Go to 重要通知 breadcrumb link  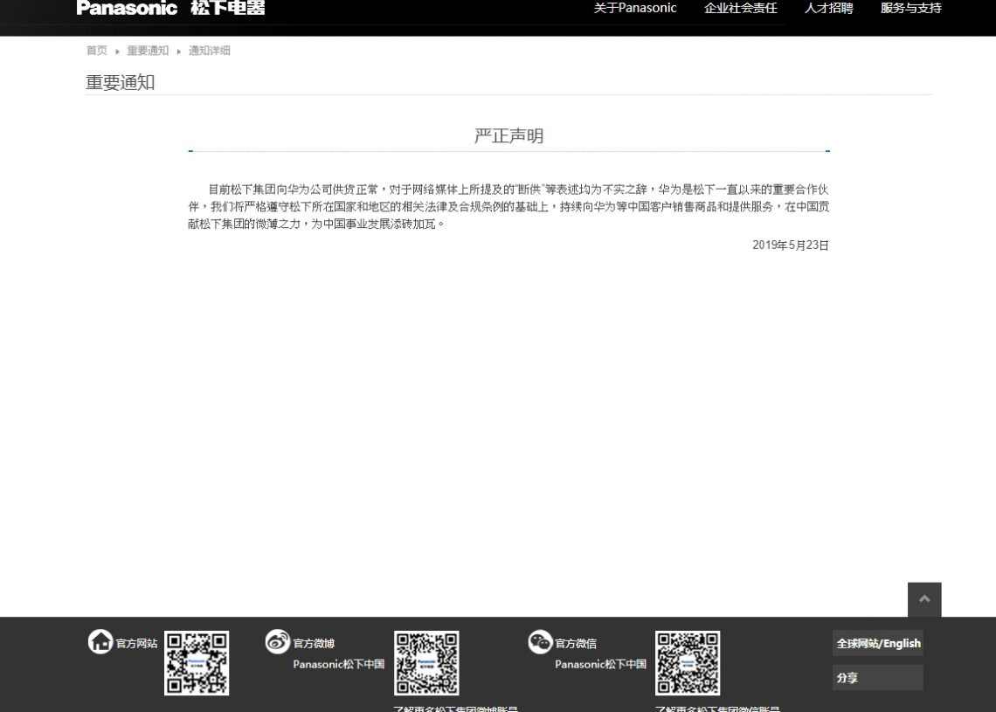coord(148,51)
